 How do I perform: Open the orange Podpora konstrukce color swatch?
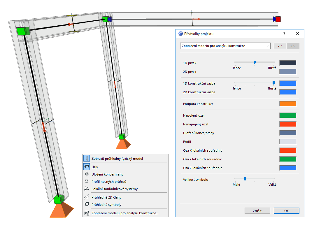(x=288, y=104)
